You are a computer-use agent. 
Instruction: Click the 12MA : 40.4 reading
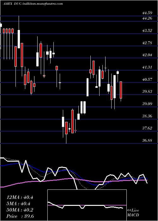[20, 197]
